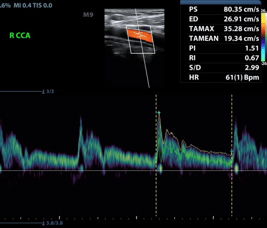Click the RI 0.67 value row
This screenshot has width=267, height=228.
click(x=220, y=58)
